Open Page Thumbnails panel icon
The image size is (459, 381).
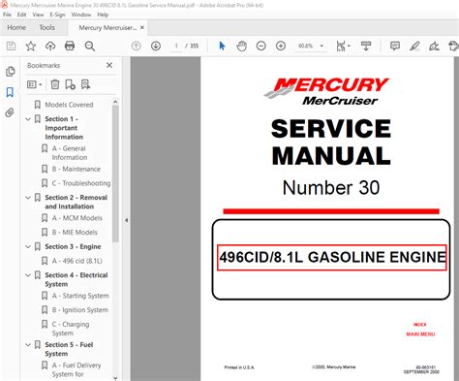[x=10, y=72]
